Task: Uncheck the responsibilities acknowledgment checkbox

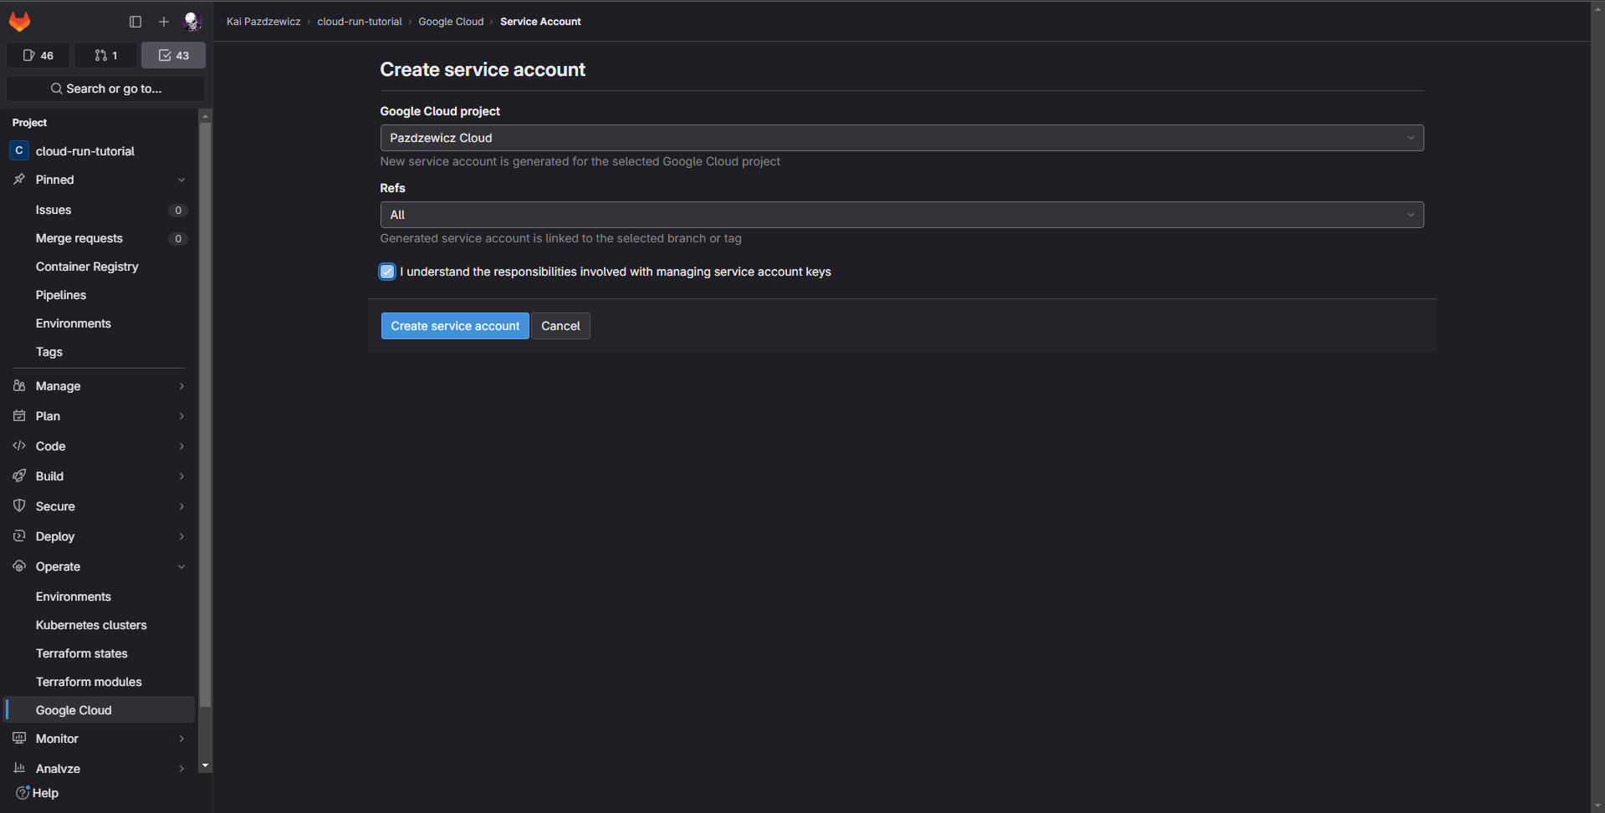Action: pyautogui.click(x=387, y=272)
